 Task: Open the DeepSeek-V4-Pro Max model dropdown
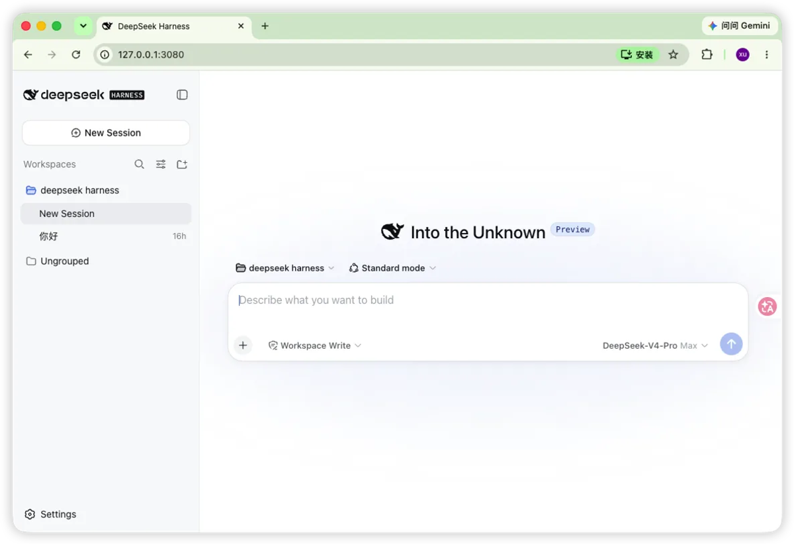tap(655, 345)
